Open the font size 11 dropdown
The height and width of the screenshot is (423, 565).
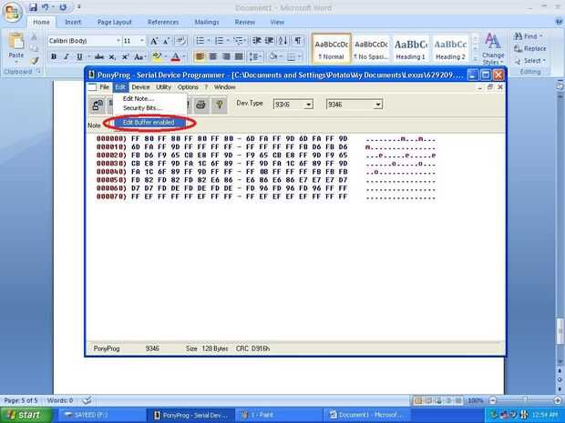point(142,41)
